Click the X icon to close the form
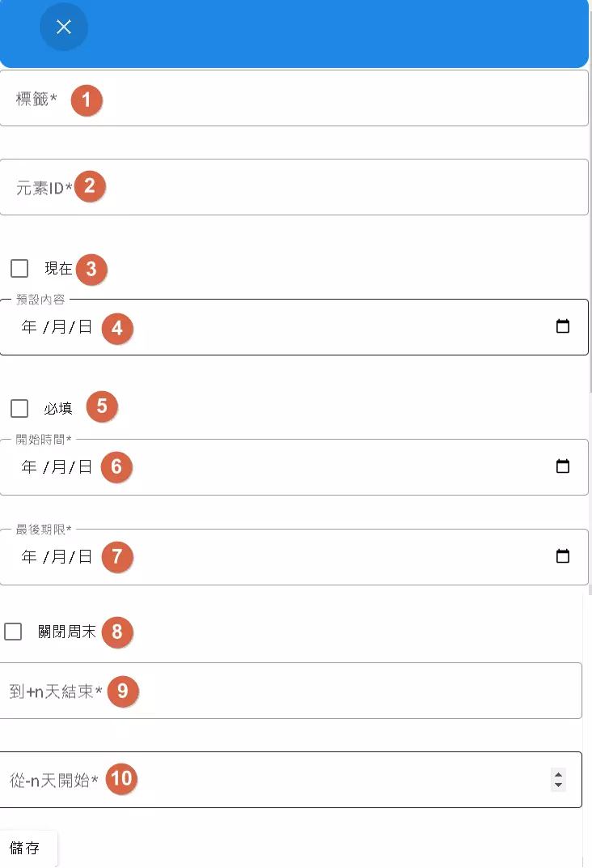 click(63, 27)
